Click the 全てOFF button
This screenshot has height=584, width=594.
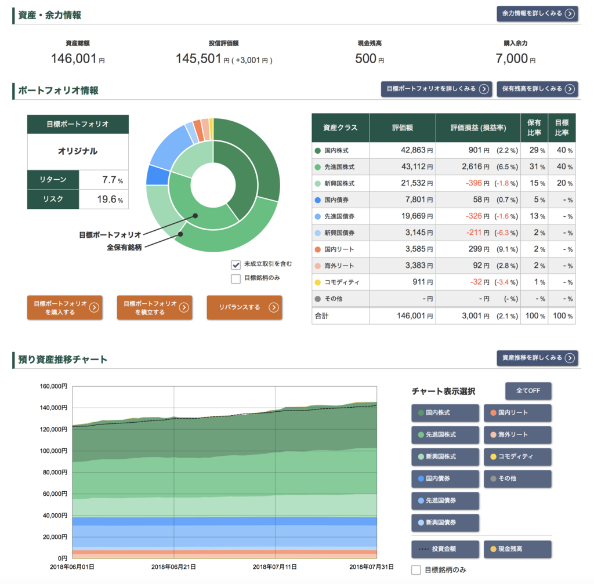pos(528,391)
